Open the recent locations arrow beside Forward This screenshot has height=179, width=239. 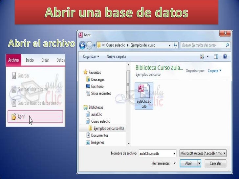click(x=94, y=45)
